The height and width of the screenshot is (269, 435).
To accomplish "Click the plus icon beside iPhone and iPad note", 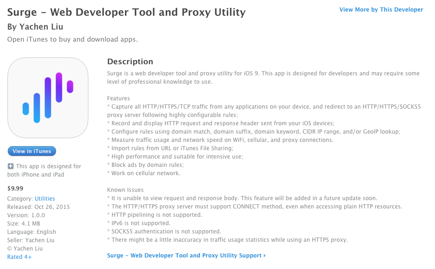I will (x=11, y=166).
